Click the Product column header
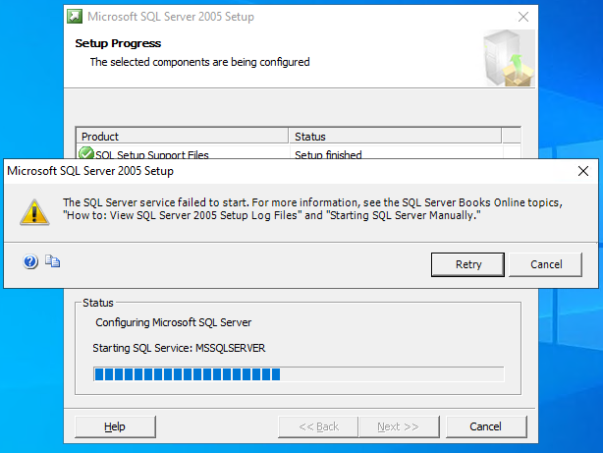 click(x=183, y=137)
